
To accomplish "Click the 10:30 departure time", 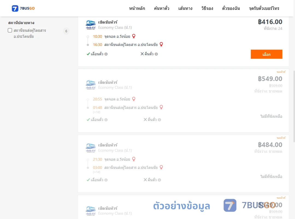I will (98, 36).
